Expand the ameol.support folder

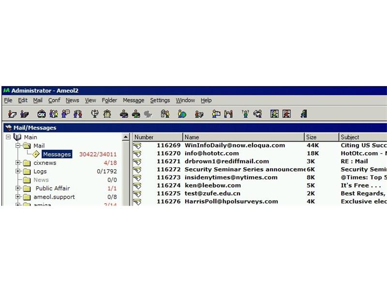pyautogui.click(x=18, y=197)
